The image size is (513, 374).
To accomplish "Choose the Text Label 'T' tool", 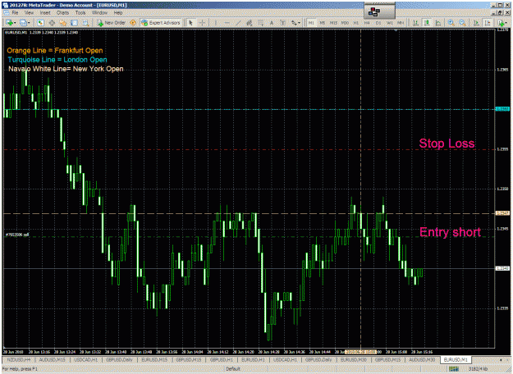I will coord(282,23).
